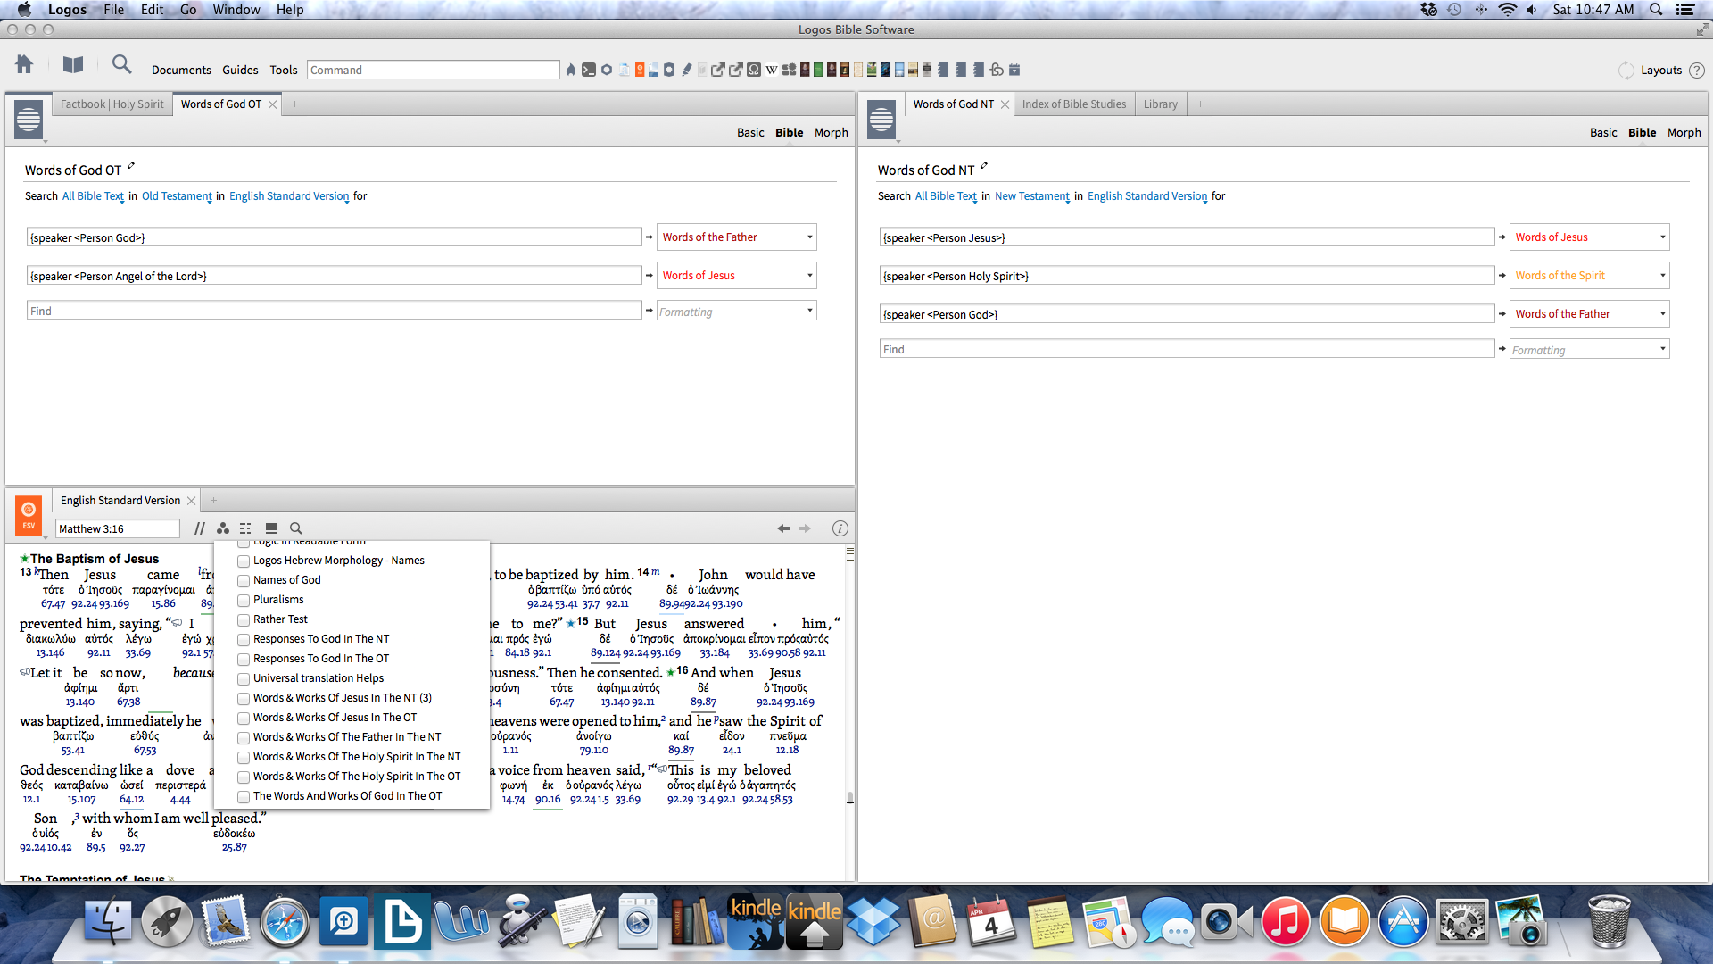1713x964 pixels.
Task: Open Words of God OT panel menu icon
Action: coord(29,119)
